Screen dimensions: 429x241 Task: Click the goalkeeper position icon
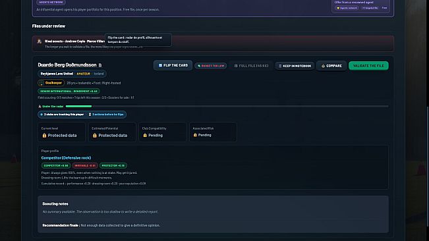click(42, 83)
